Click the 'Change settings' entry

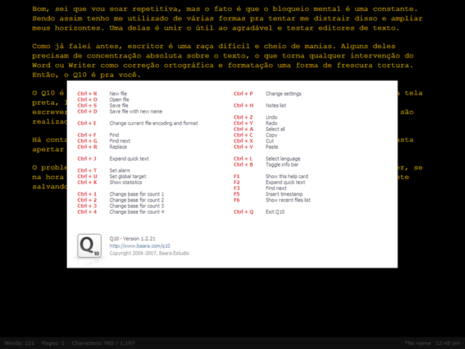point(283,94)
